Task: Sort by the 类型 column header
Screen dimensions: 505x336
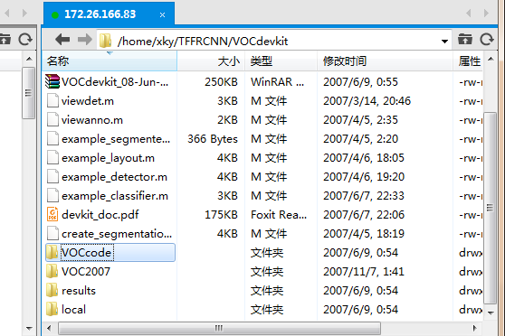Action: pos(281,61)
